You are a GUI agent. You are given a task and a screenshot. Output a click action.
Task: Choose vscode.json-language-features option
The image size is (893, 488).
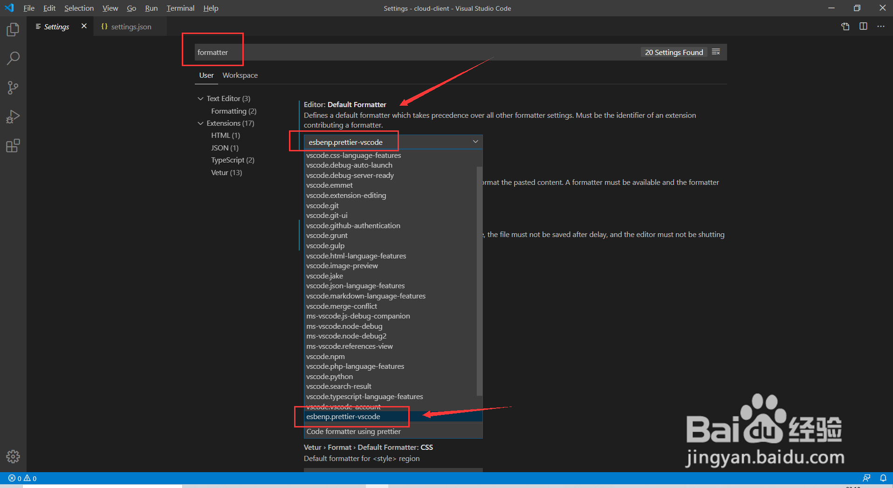[x=391, y=285]
